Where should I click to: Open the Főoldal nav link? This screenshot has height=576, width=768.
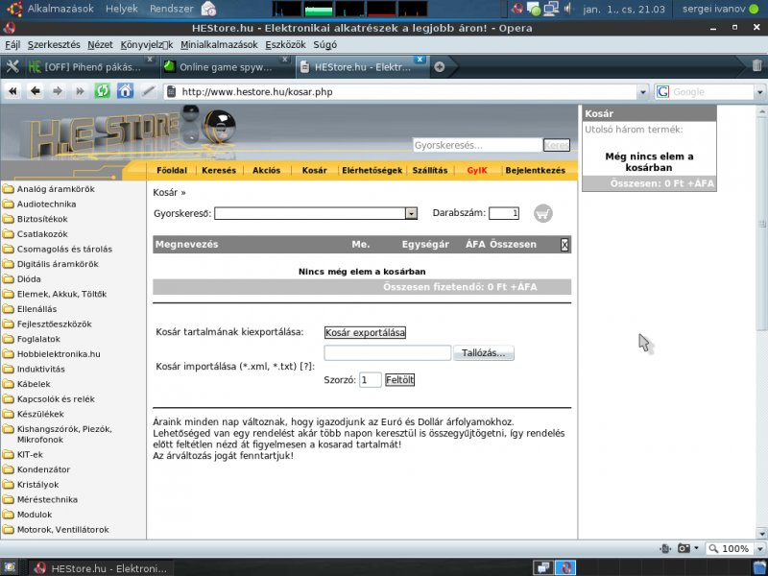point(172,171)
